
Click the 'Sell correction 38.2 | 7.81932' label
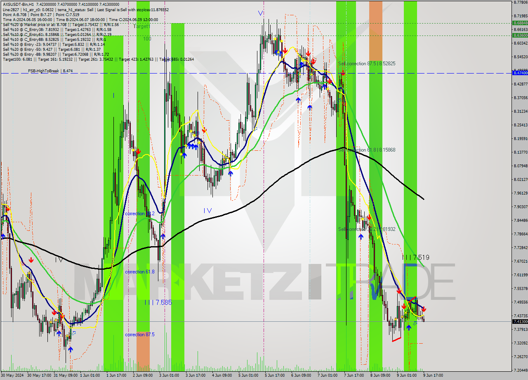coord(367,229)
